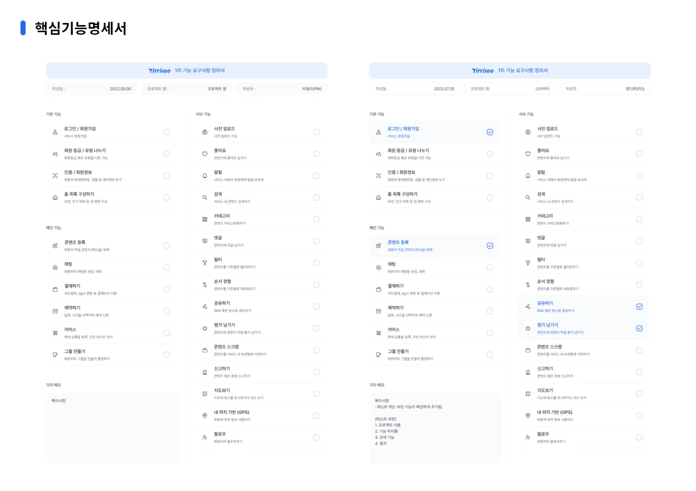Click the 결제하기 wallet icon in the blank 2022.00.00 form
696x491 pixels.
[x=55, y=289]
